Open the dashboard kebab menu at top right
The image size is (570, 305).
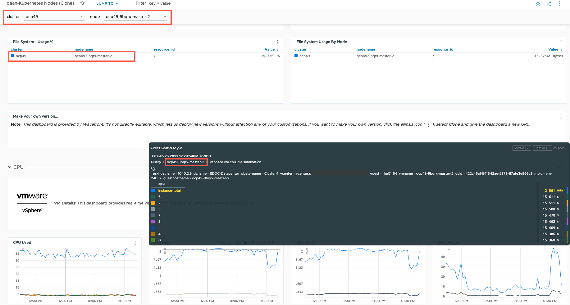560,4
